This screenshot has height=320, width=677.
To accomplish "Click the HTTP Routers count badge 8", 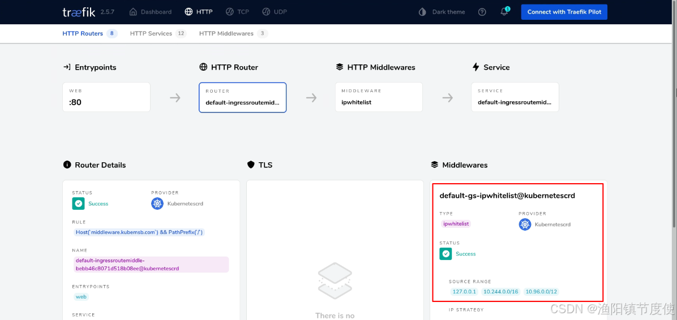I will click(x=112, y=33).
